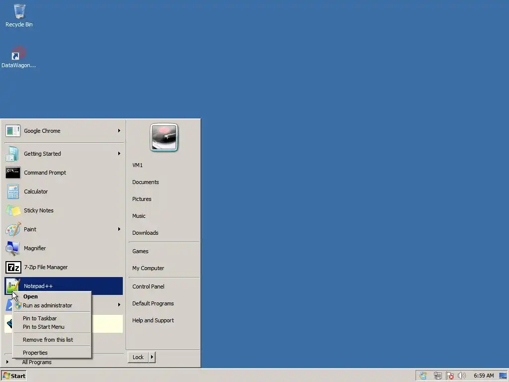Open the Magnifier program icon
Image resolution: width=509 pixels, height=382 pixels.
(12, 249)
